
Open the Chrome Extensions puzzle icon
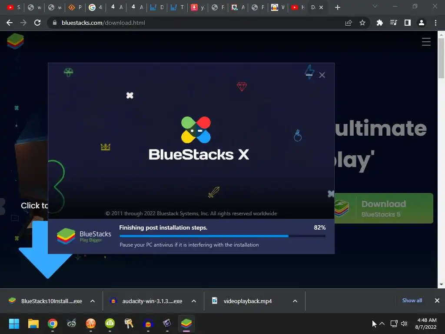pos(379,23)
